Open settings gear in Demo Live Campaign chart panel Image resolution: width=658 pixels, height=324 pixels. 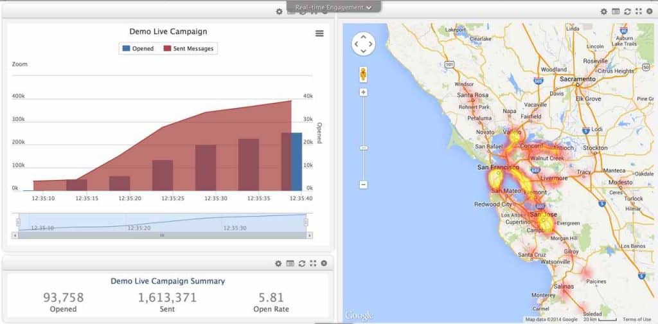(279, 12)
